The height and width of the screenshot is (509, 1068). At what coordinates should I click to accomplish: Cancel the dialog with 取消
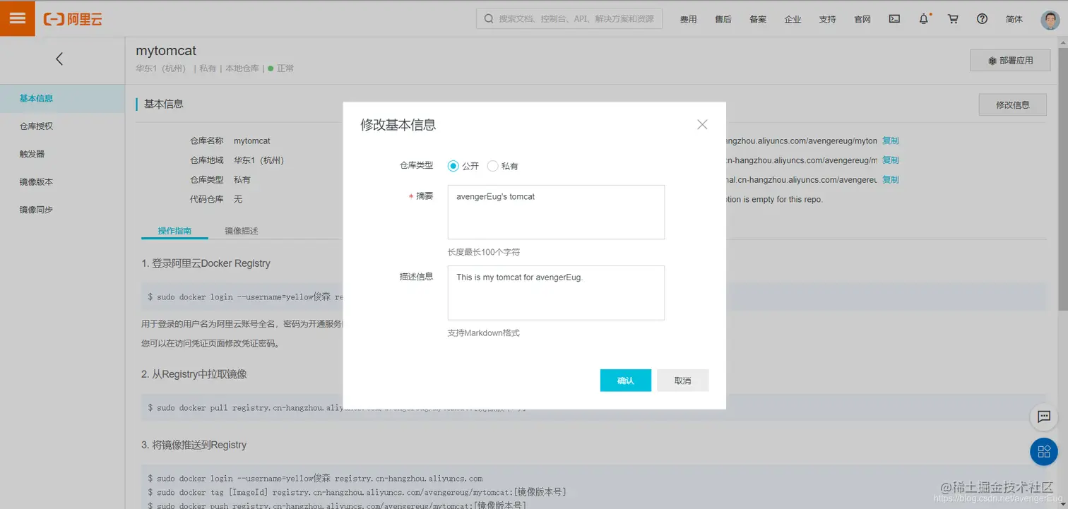pyautogui.click(x=682, y=380)
